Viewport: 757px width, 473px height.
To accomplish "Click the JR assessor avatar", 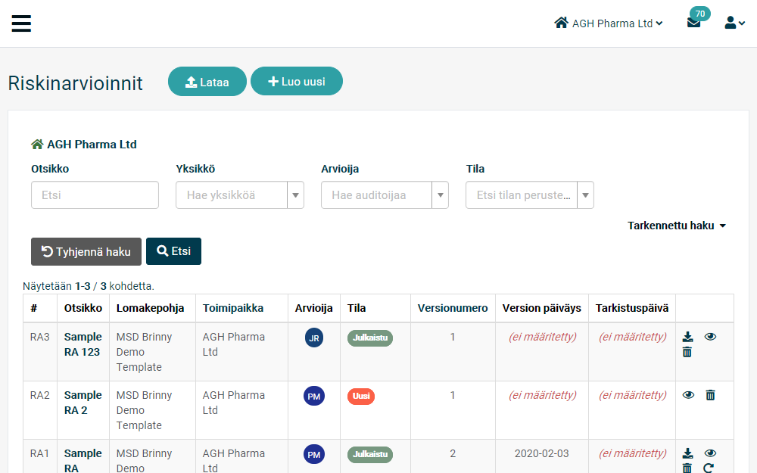I will pyautogui.click(x=314, y=338).
